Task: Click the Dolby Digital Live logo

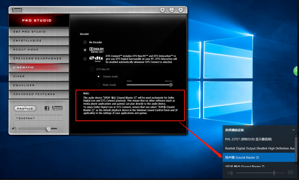Action: coord(97,50)
